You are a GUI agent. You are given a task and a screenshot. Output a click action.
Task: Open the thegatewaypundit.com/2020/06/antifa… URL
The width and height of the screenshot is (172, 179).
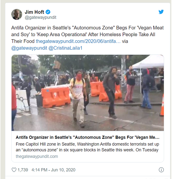click(78, 41)
